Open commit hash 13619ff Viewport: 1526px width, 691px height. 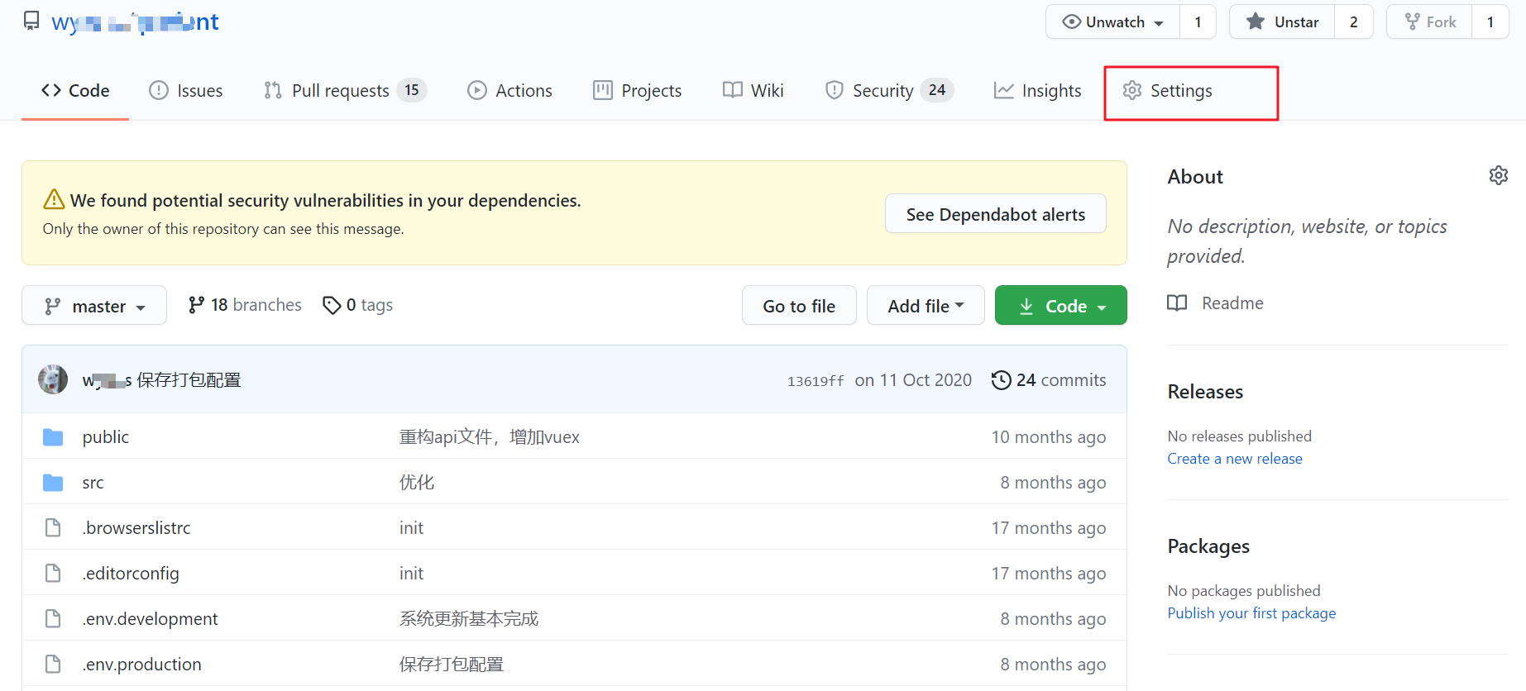click(816, 381)
